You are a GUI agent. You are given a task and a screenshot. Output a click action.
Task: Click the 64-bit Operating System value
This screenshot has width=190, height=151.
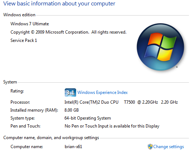[88, 118]
